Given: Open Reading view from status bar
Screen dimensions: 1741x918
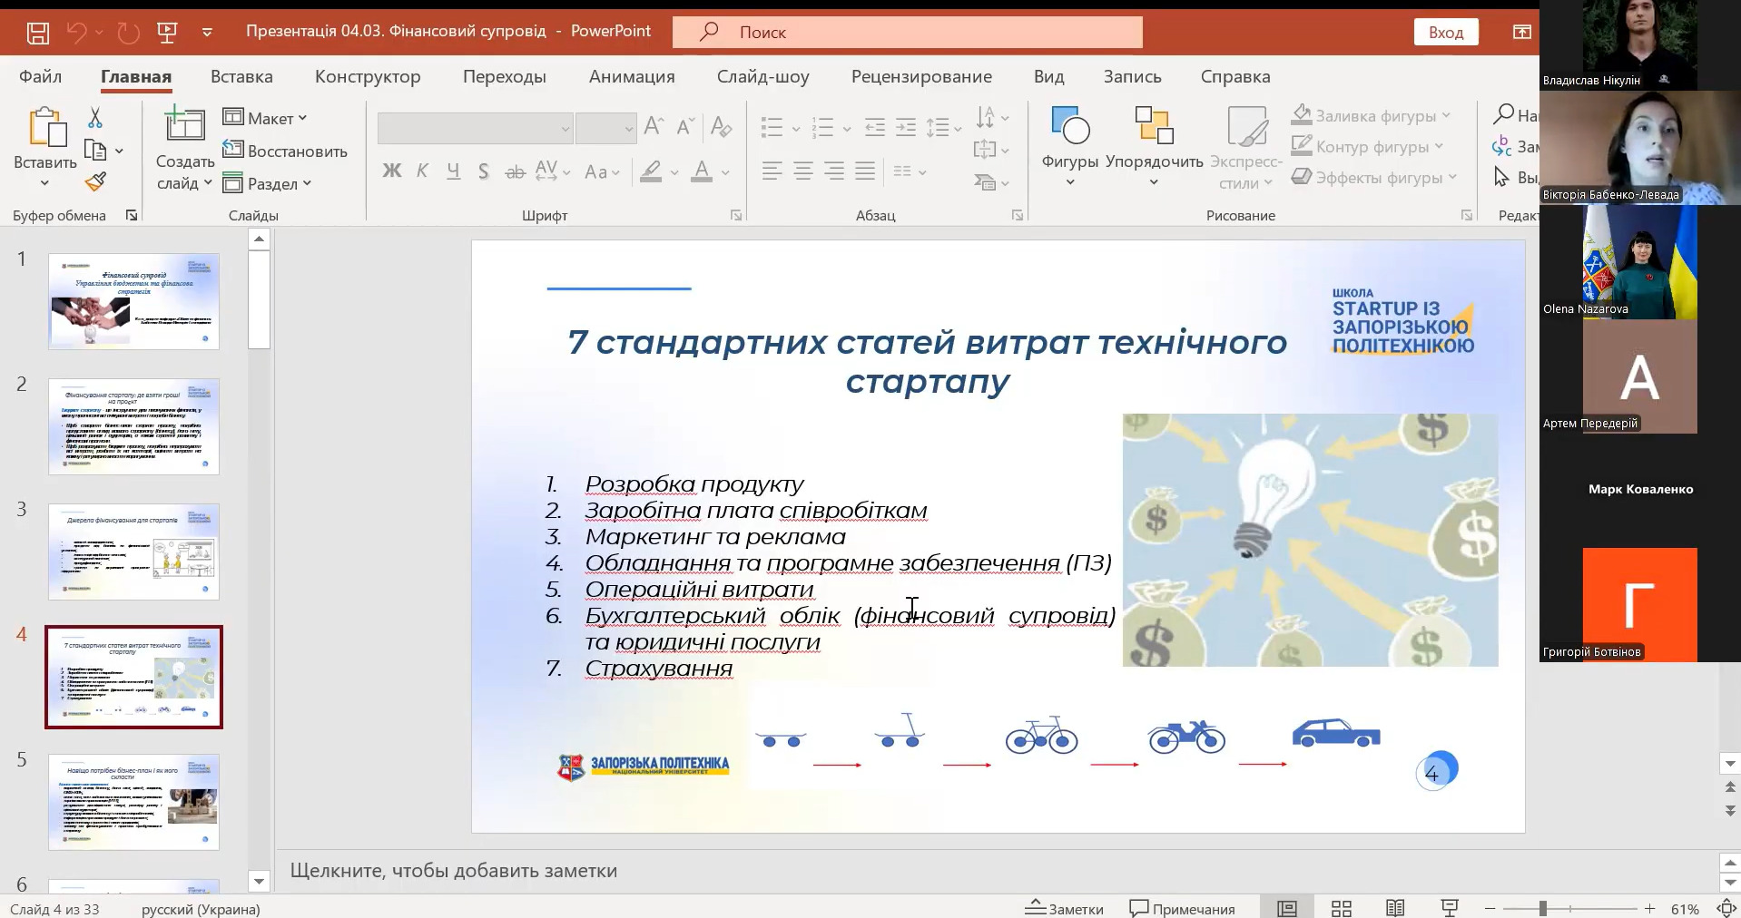Looking at the screenshot, I should click(x=1395, y=908).
